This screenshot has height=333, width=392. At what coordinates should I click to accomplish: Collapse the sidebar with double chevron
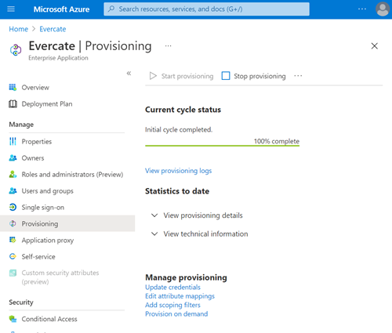pyautogui.click(x=129, y=73)
